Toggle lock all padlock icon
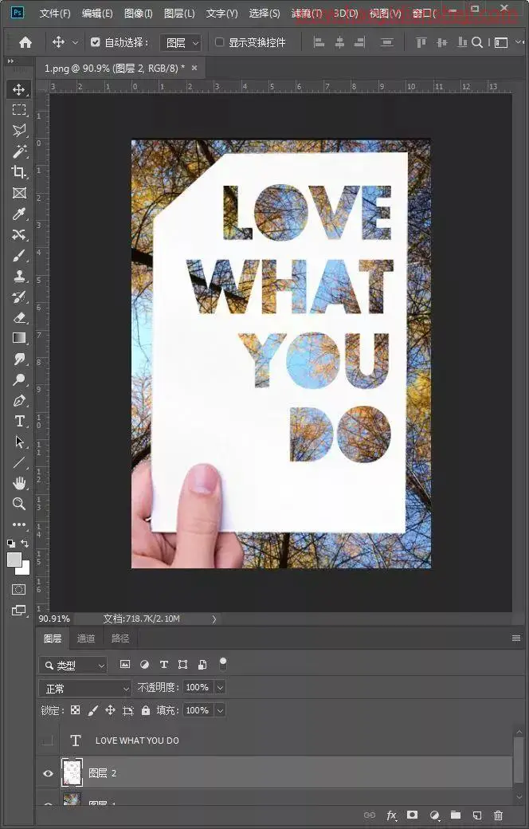This screenshot has height=829, width=529. point(146,710)
